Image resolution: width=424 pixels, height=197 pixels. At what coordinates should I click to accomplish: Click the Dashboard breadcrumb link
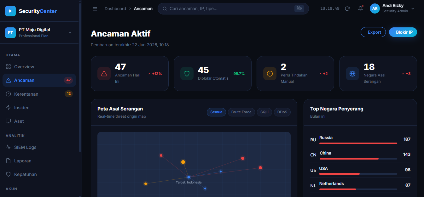click(x=115, y=8)
